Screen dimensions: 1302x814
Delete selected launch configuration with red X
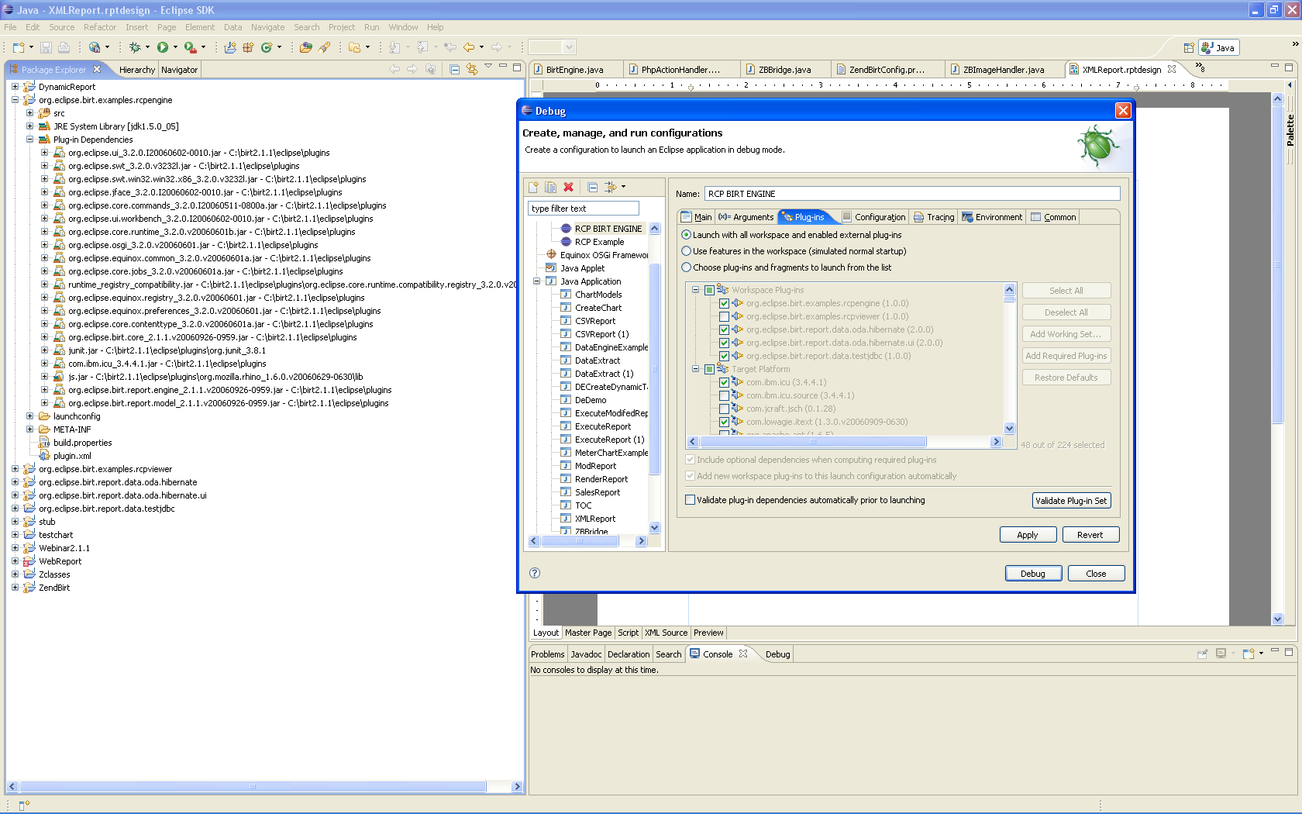pyautogui.click(x=568, y=187)
